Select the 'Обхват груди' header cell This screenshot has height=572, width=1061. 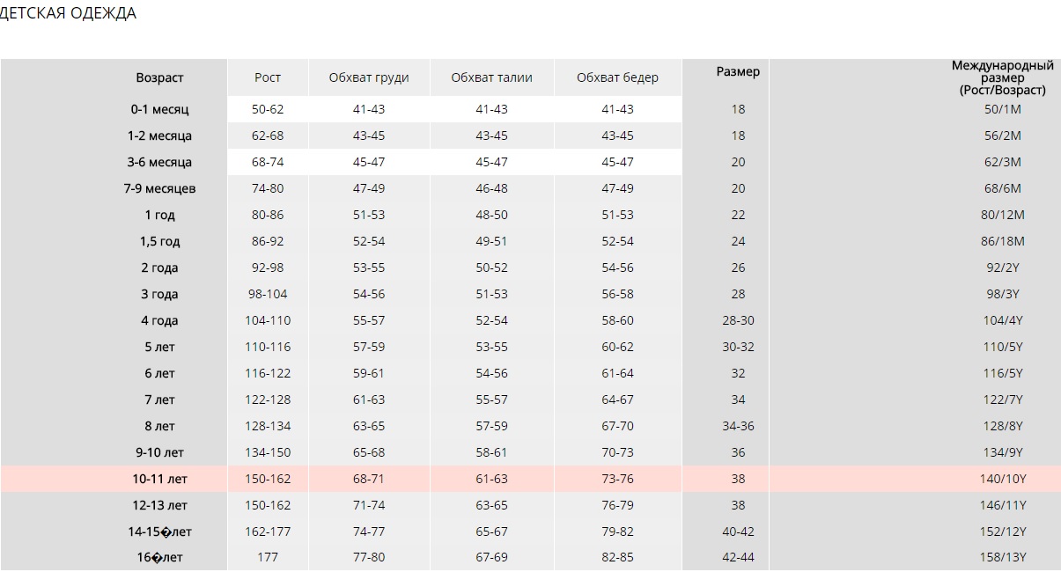point(369,77)
